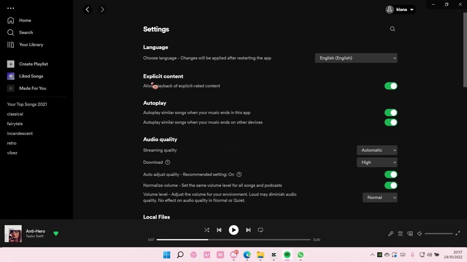Open the classical playlist
The height and width of the screenshot is (262, 467).
[x=15, y=114]
